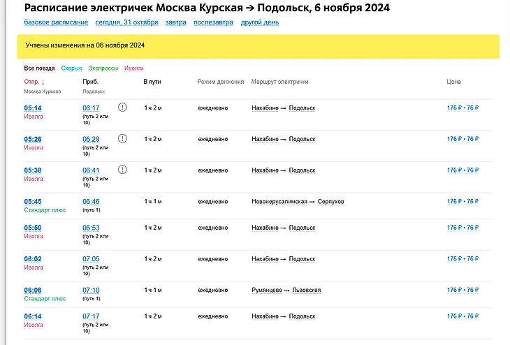Click the В пути column header
This screenshot has height=345, width=510.
pos(152,82)
